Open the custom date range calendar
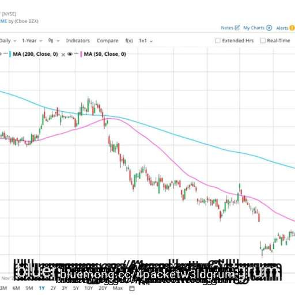 pos(132,288)
